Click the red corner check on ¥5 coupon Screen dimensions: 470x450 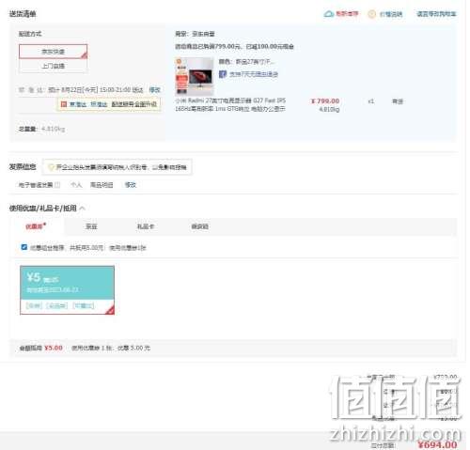110,310
